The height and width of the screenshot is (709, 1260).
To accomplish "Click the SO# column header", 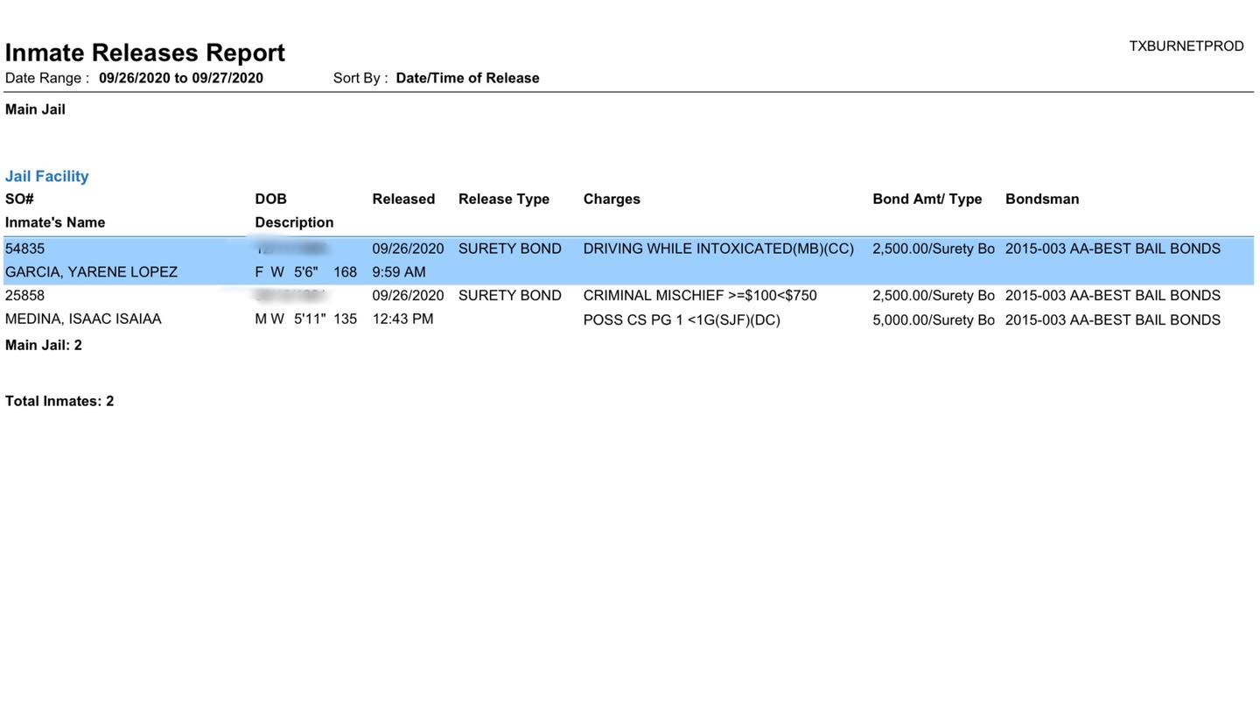I will (19, 199).
